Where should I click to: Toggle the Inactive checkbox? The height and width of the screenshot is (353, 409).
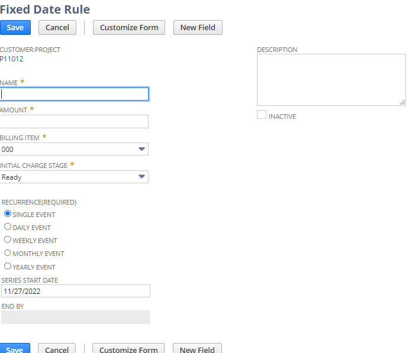(x=262, y=115)
